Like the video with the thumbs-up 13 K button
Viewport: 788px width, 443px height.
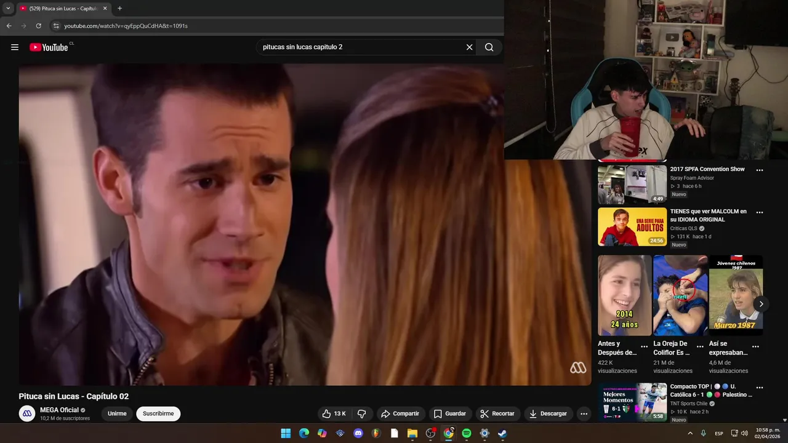coord(334,413)
